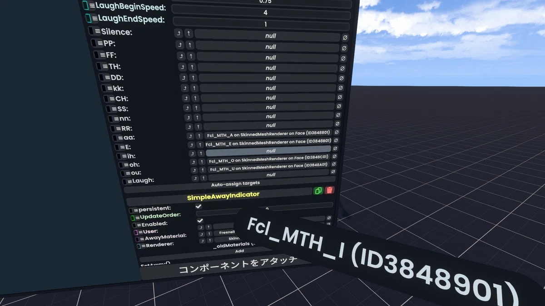Click the straight up arrow beside Fcl_MTH_A
This screenshot has height=306, width=545.
pos(199,136)
